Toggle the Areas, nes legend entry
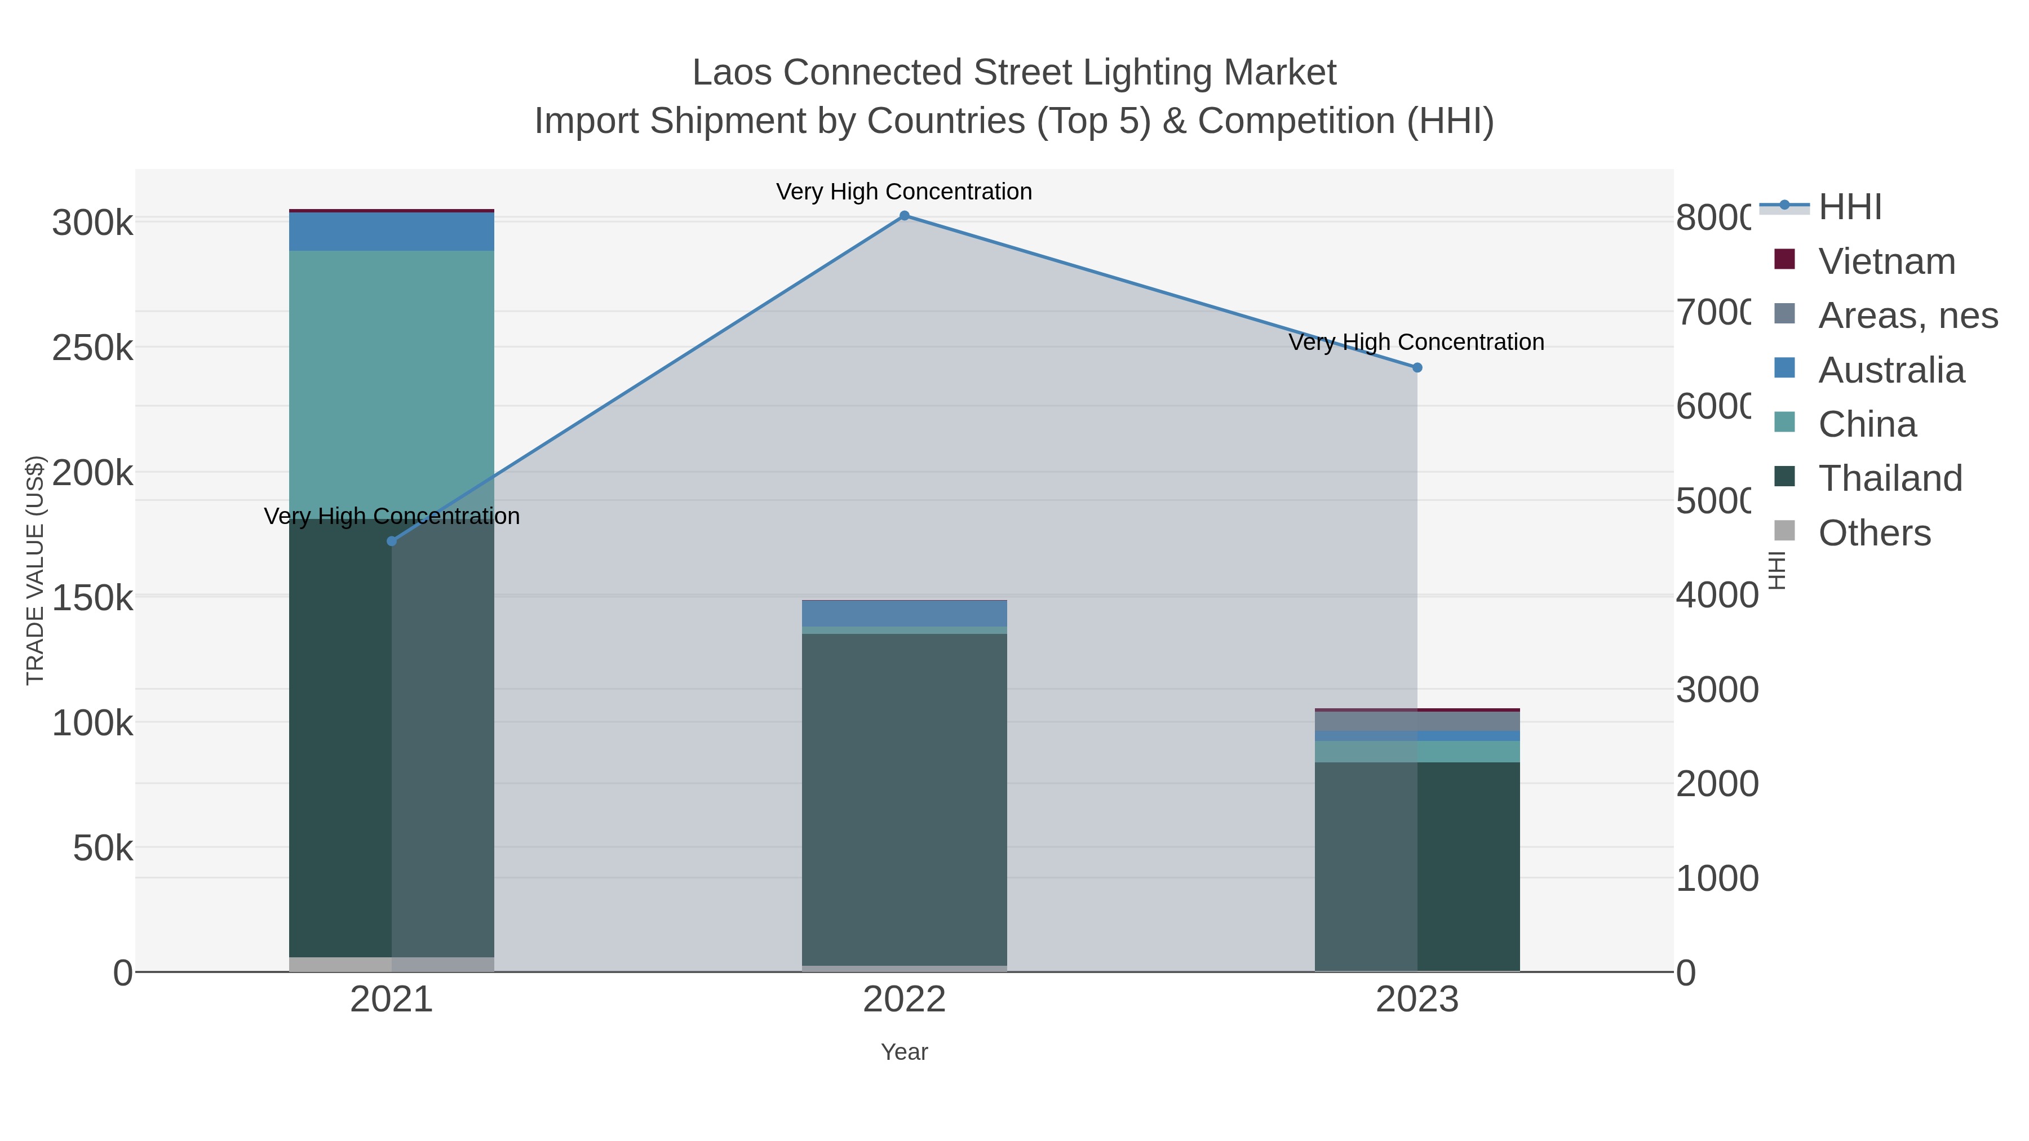Viewport: 2029px width, 1141px height. tap(1886, 315)
